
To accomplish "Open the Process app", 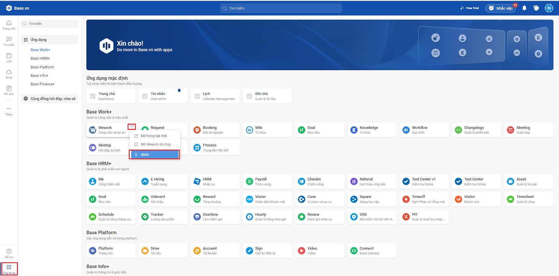I will pyautogui.click(x=215, y=148).
